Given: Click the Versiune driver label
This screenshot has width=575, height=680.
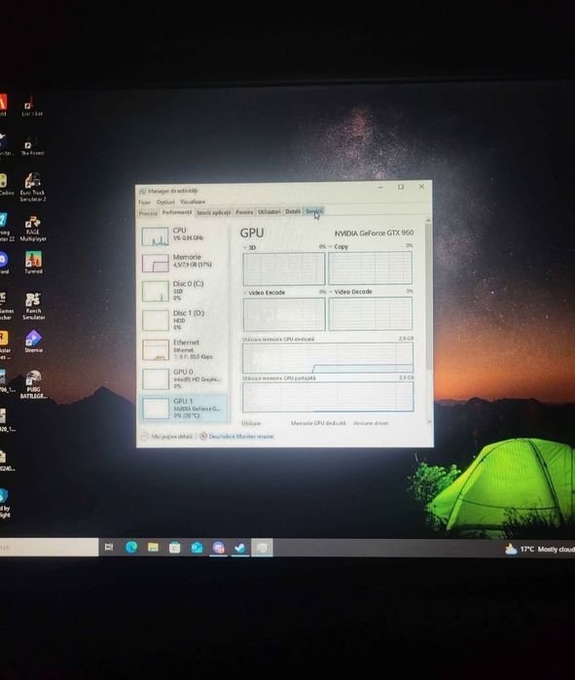Looking at the screenshot, I should [371, 423].
